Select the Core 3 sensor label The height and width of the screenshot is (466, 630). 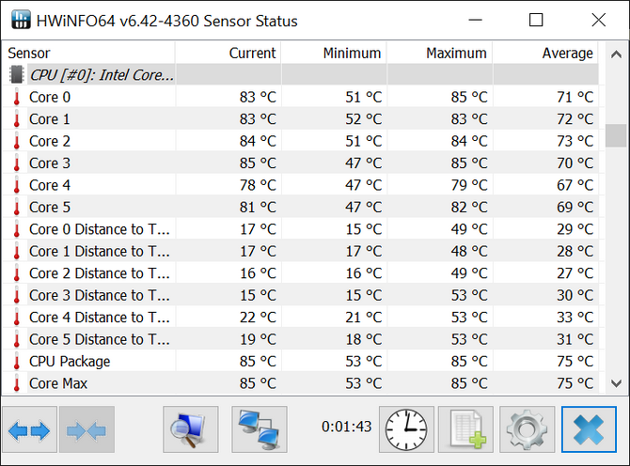coord(50,163)
